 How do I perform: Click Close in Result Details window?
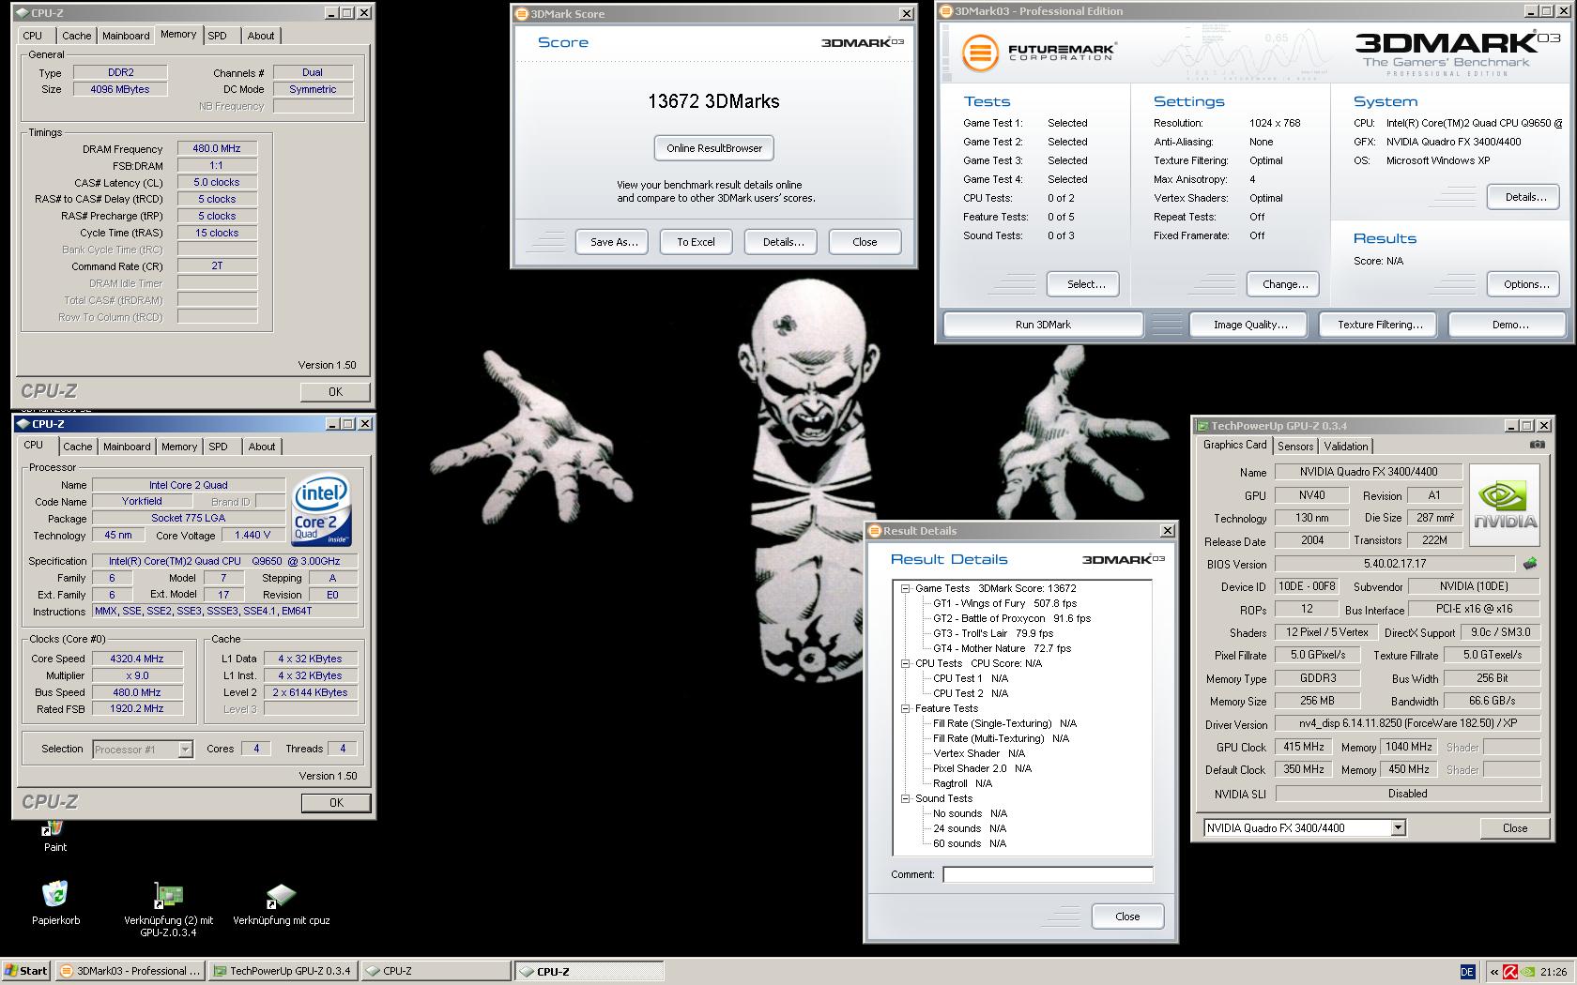coord(1127,917)
